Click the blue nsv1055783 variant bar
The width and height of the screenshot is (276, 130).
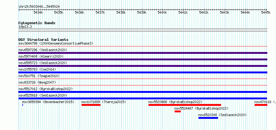[143, 72]
